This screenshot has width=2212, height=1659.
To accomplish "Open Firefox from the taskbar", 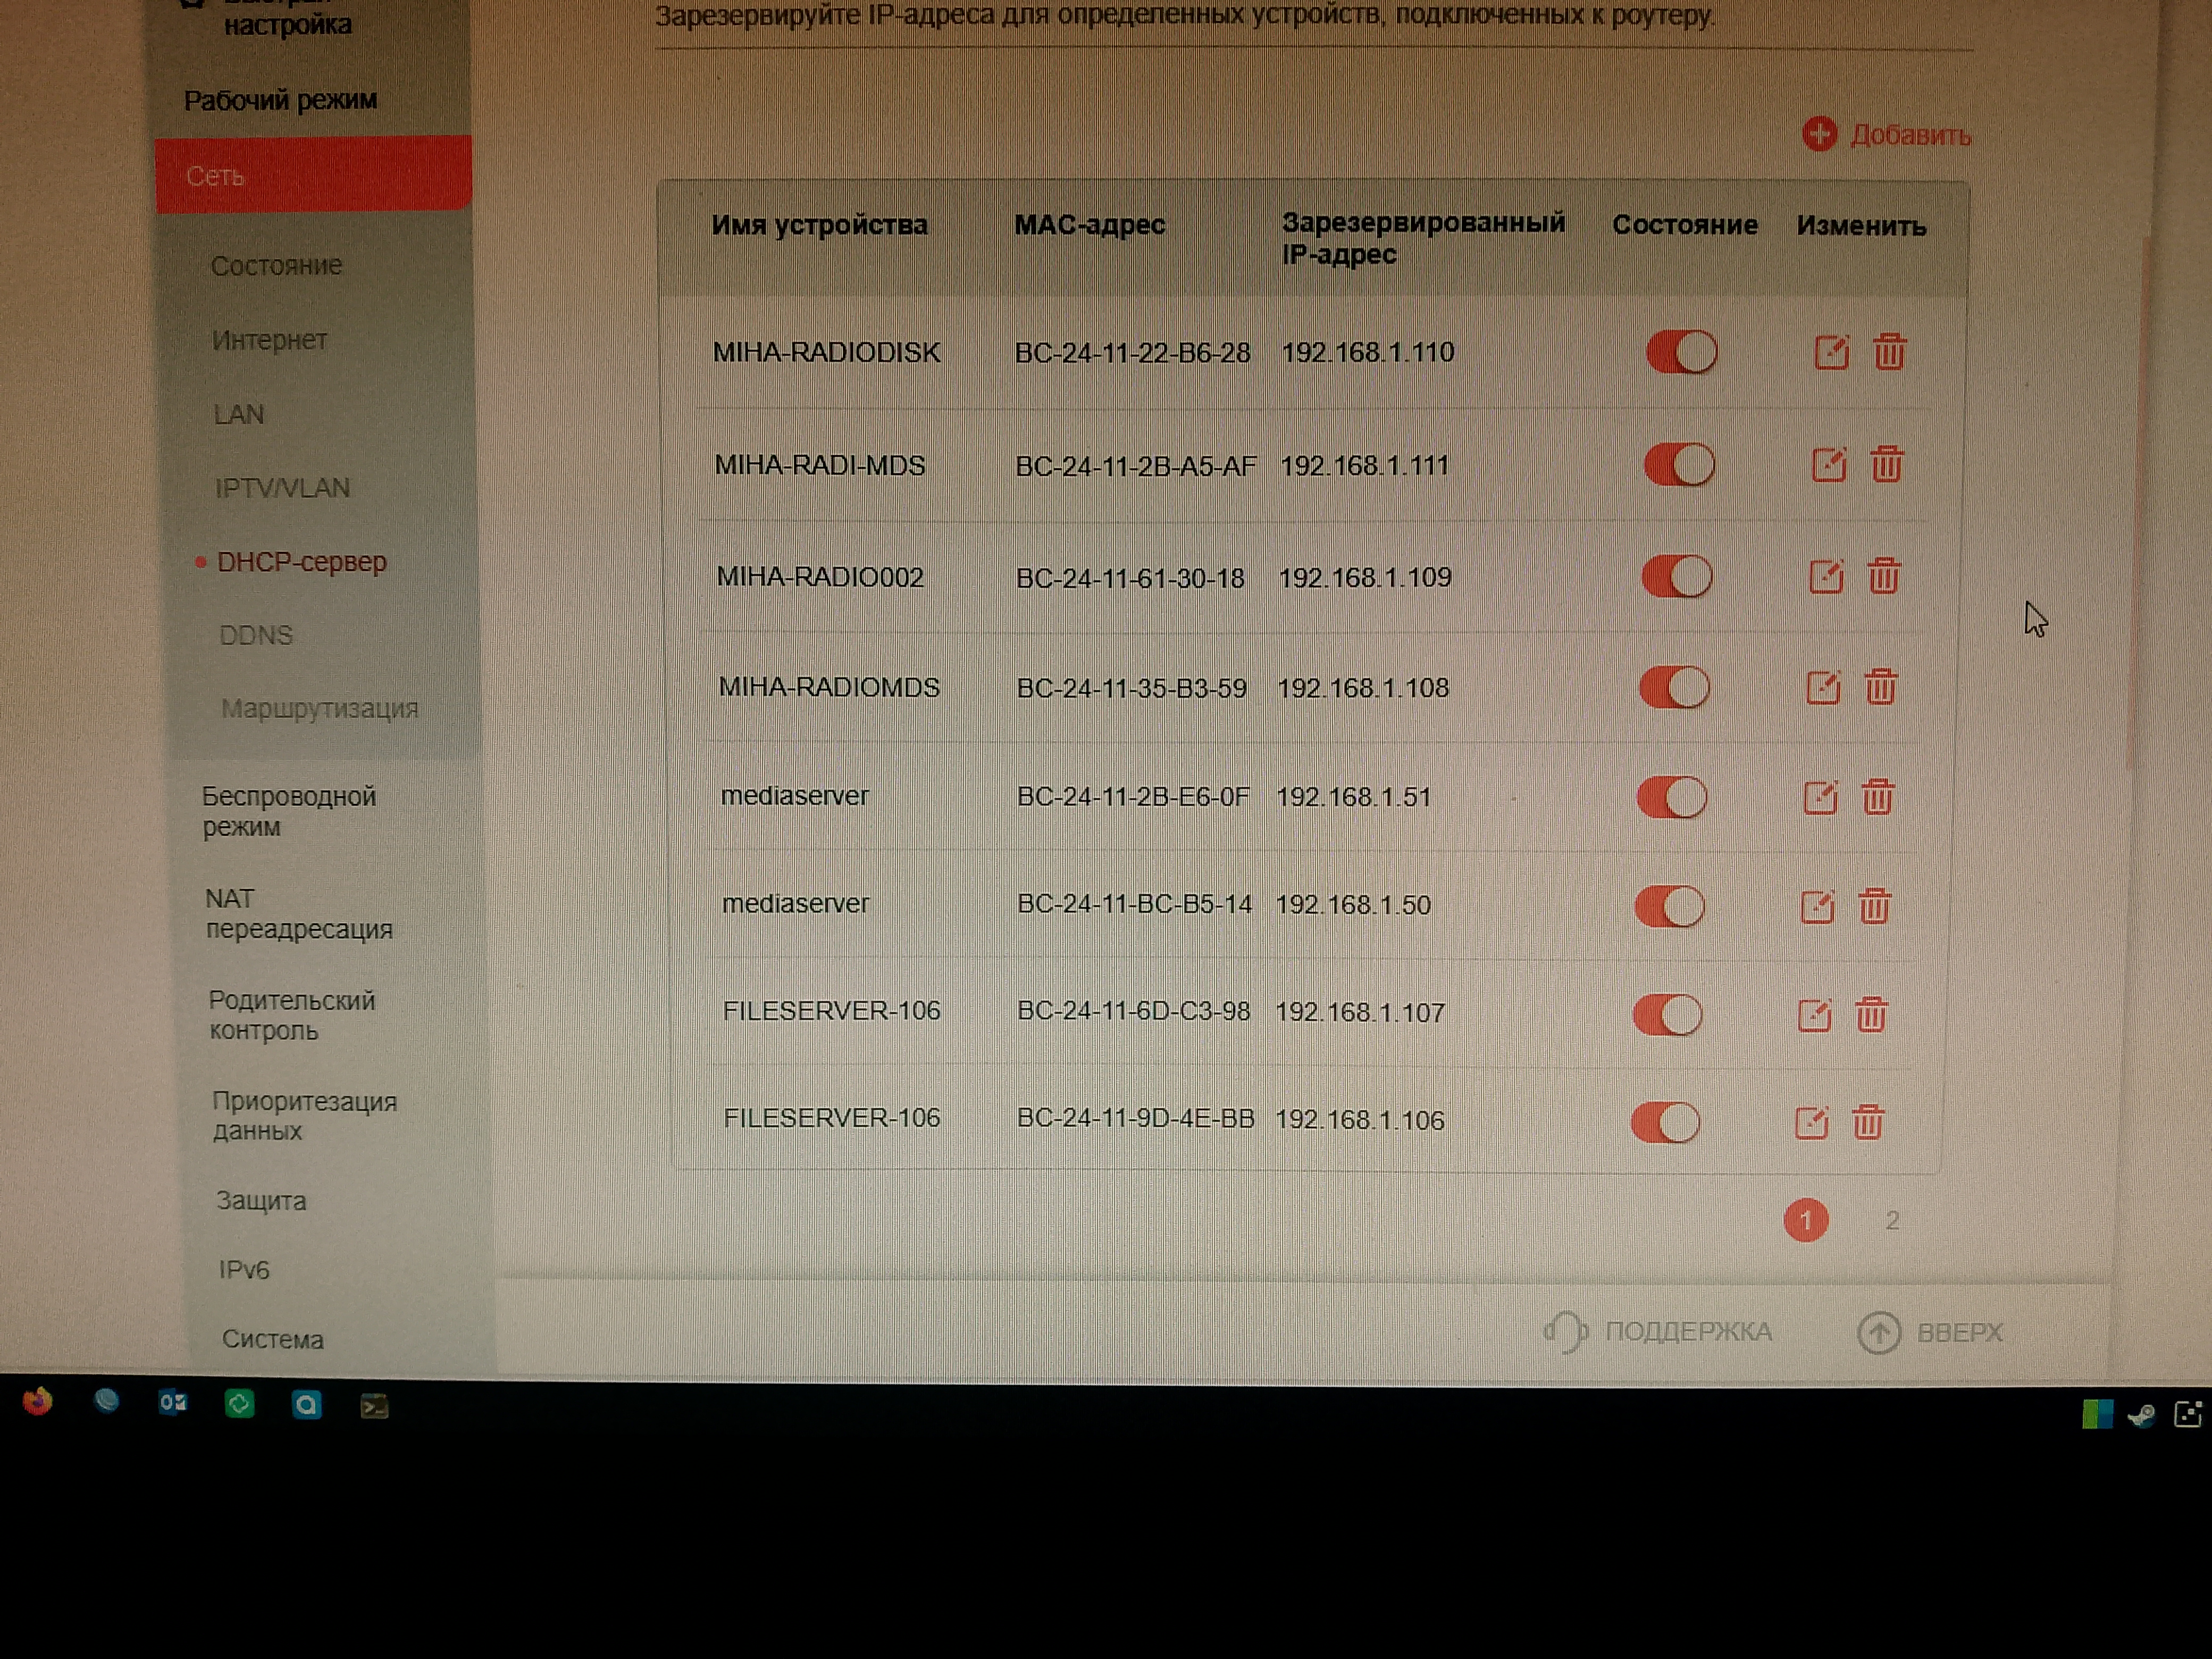I will pyautogui.click(x=38, y=1402).
